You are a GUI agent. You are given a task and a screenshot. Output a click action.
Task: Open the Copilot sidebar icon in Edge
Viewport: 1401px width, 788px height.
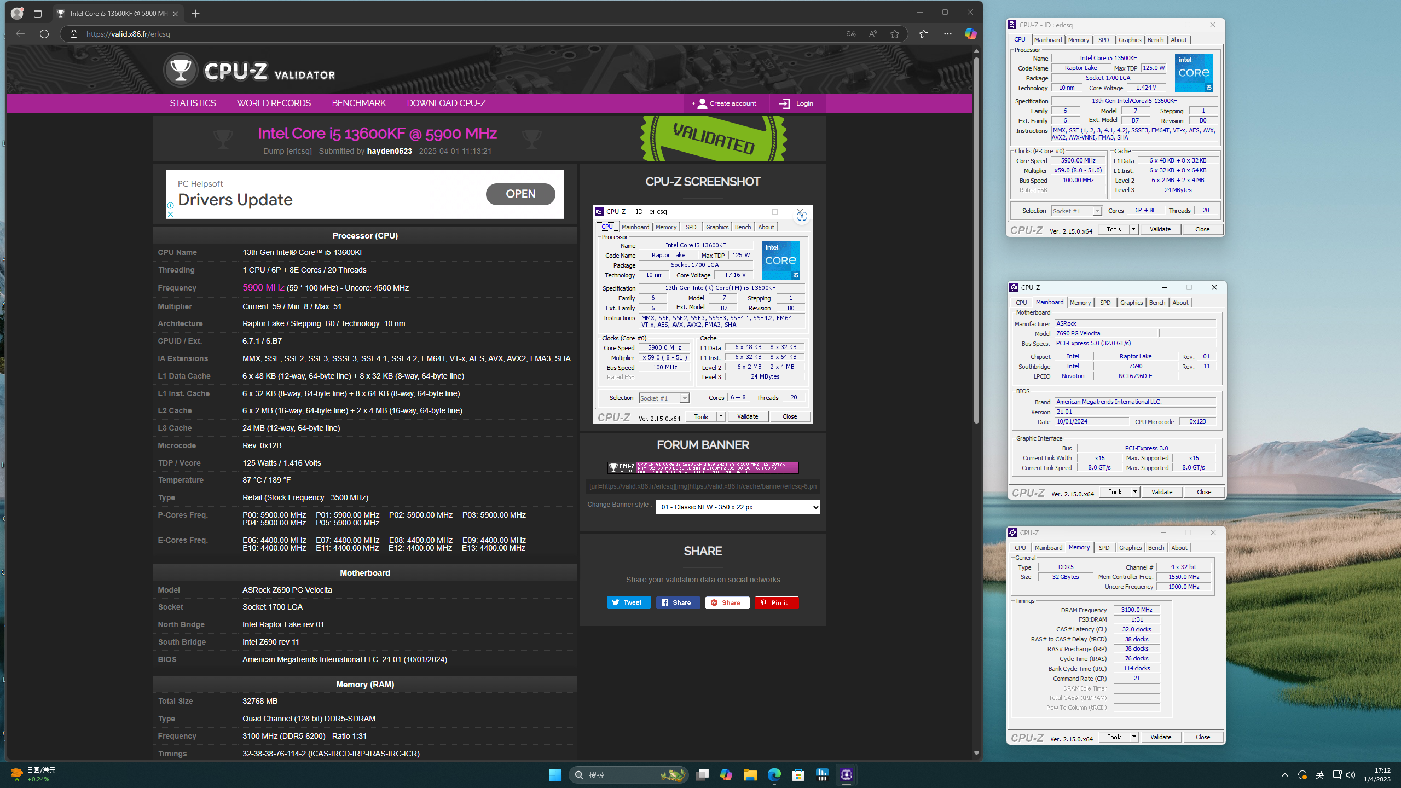click(x=970, y=34)
